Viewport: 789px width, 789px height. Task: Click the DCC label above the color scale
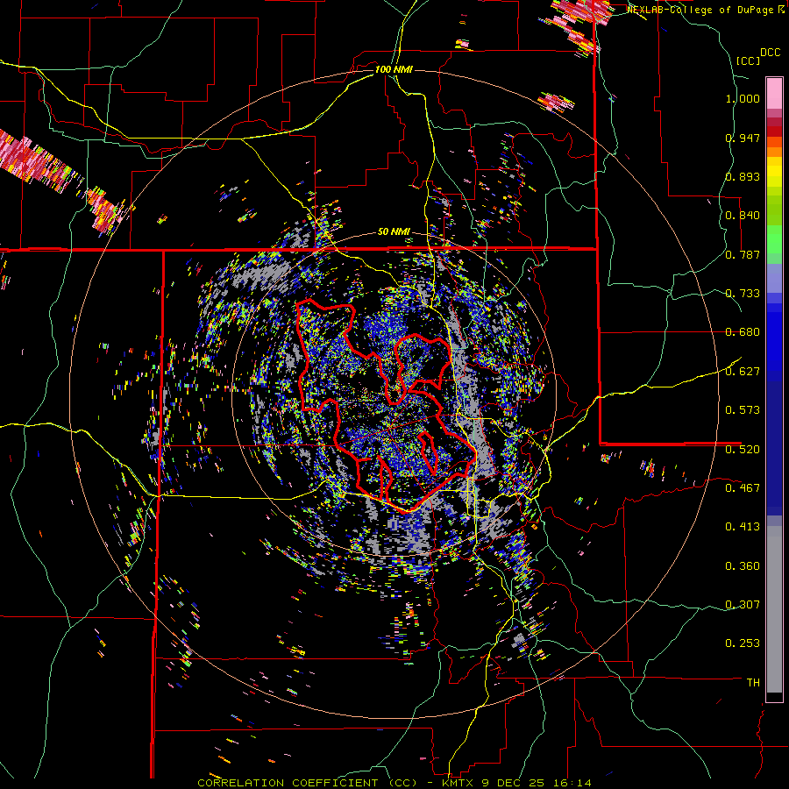click(770, 53)
